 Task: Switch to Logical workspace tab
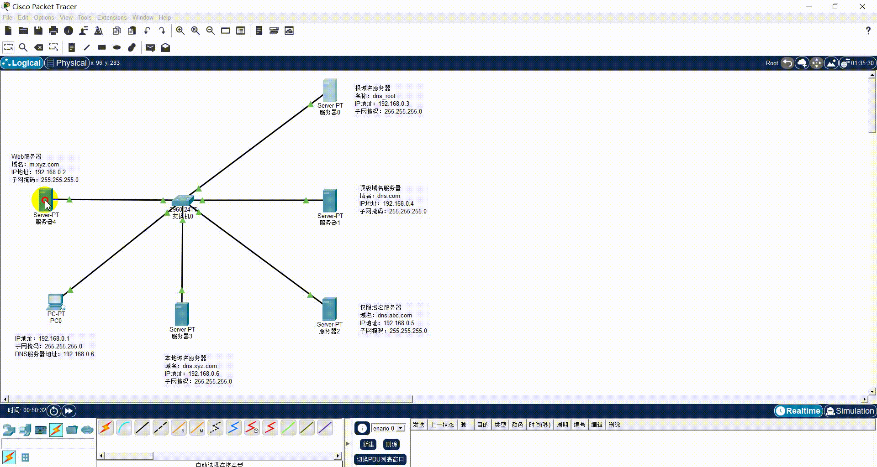coord(22,63)
